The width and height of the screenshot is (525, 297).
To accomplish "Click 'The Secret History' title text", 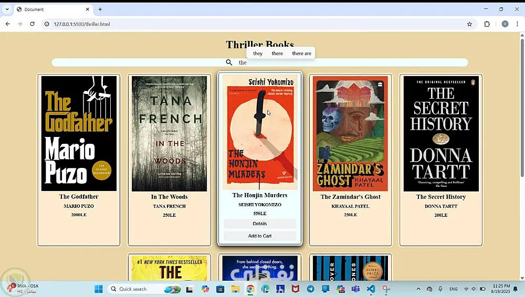I will click(x=441, y=197).
